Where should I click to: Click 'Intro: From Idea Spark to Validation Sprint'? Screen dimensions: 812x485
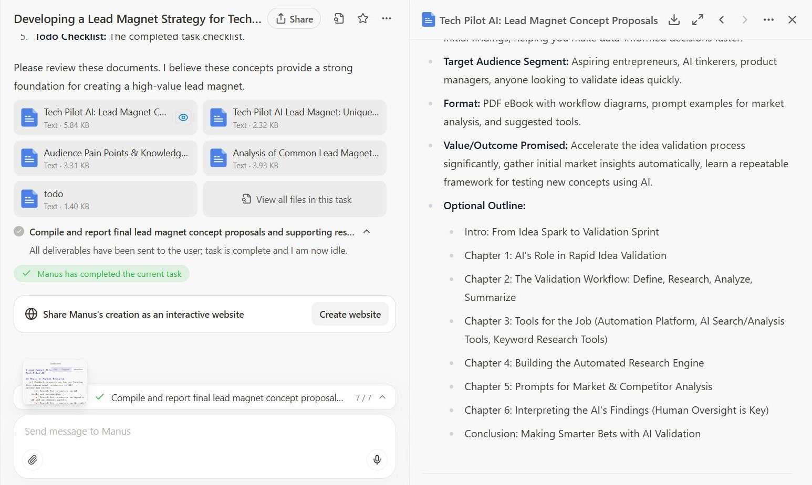tap(561, 232)
